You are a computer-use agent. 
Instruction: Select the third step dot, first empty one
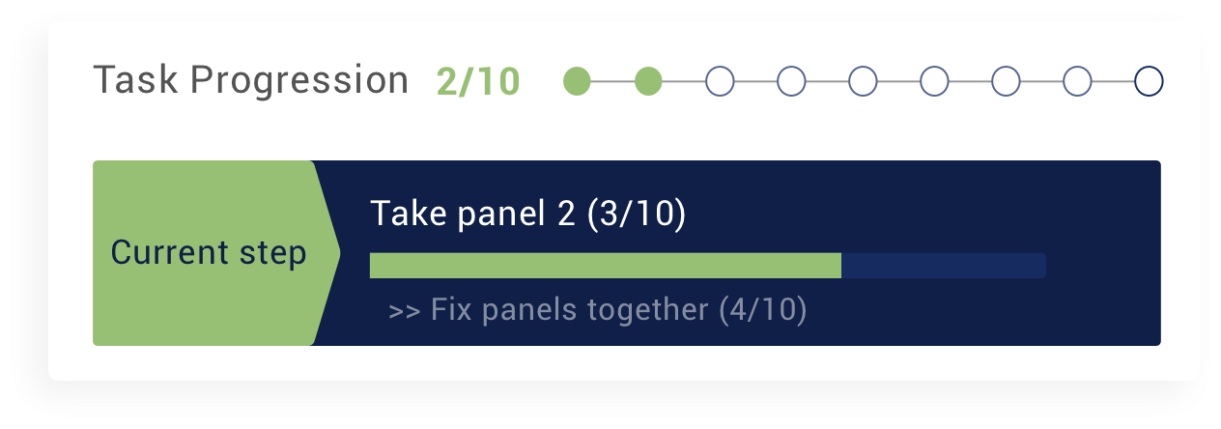click(x=720, y=82)
